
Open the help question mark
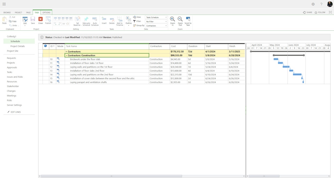pos(321,4)
